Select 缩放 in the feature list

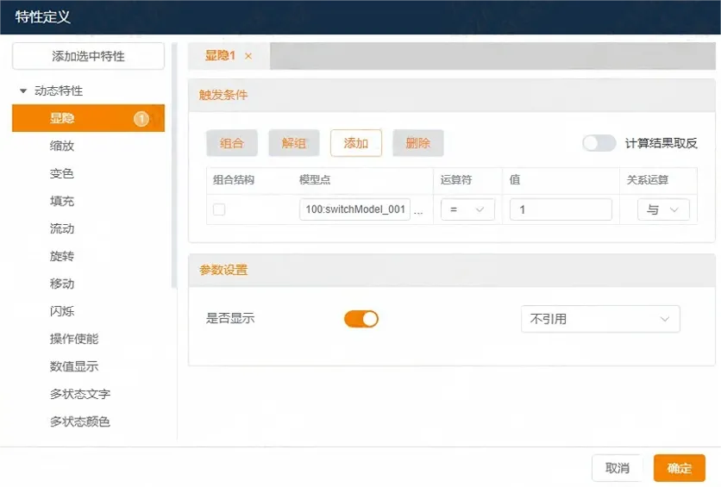62,147
